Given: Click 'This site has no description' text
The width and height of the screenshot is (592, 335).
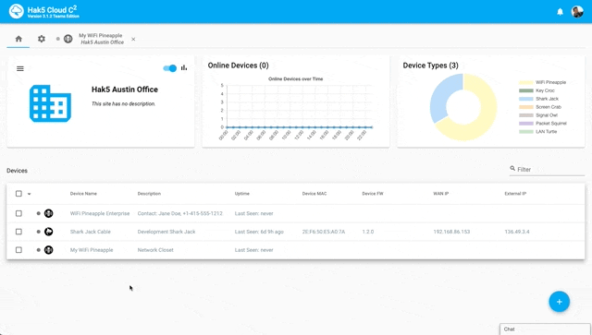Looking at the screenshot, I should click(x=123, y=104).
